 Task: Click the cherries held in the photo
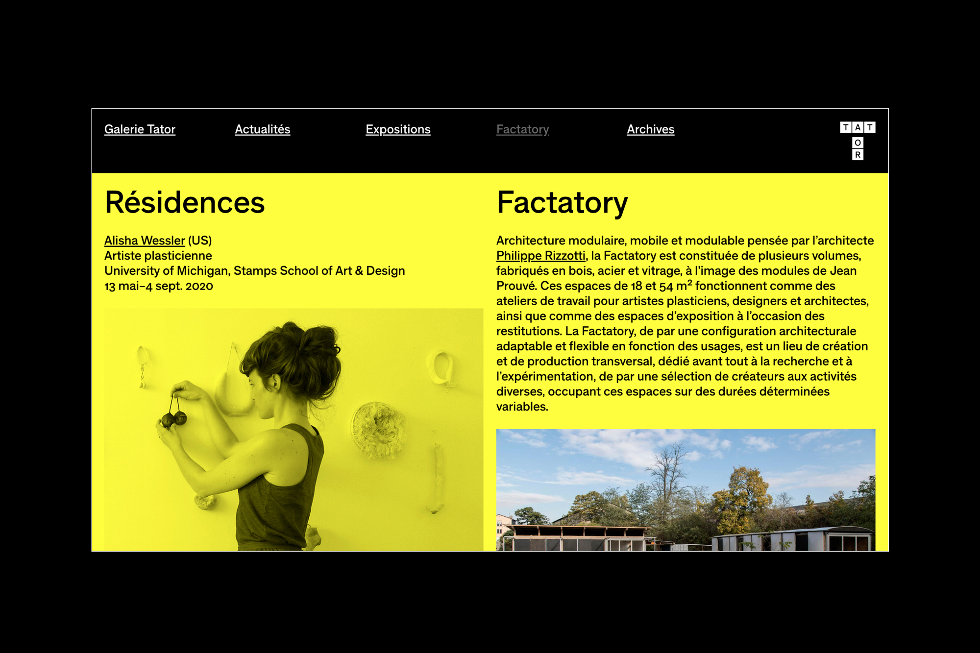174,419
